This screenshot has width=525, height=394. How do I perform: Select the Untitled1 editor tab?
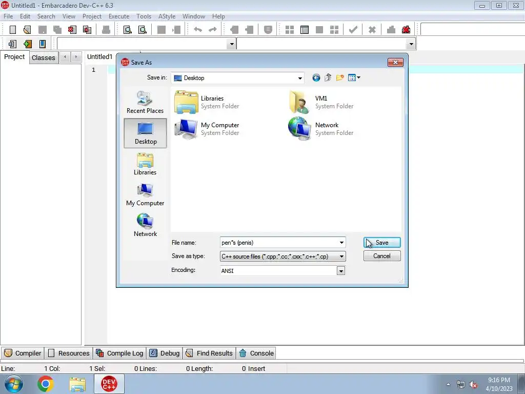tap(100, 57)
